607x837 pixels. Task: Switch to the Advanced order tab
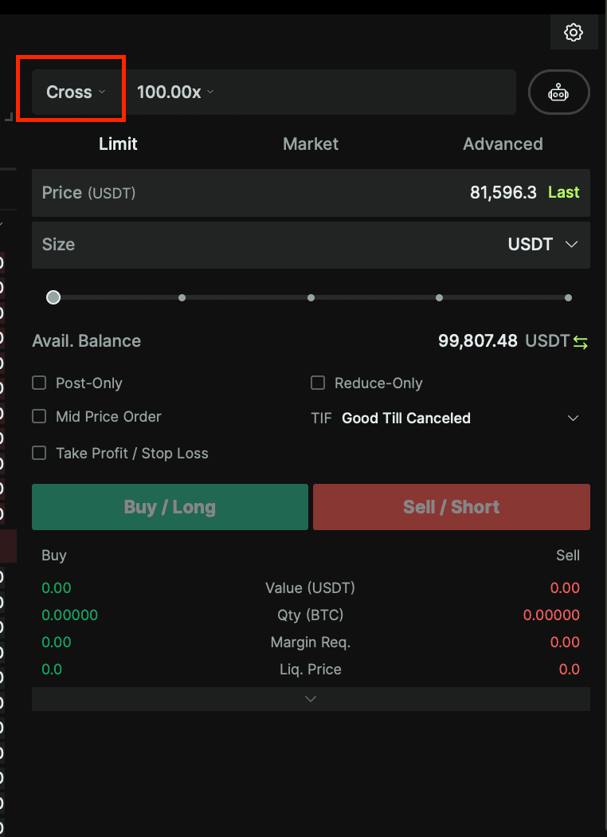pyautogui.click(x=503, y=143)
